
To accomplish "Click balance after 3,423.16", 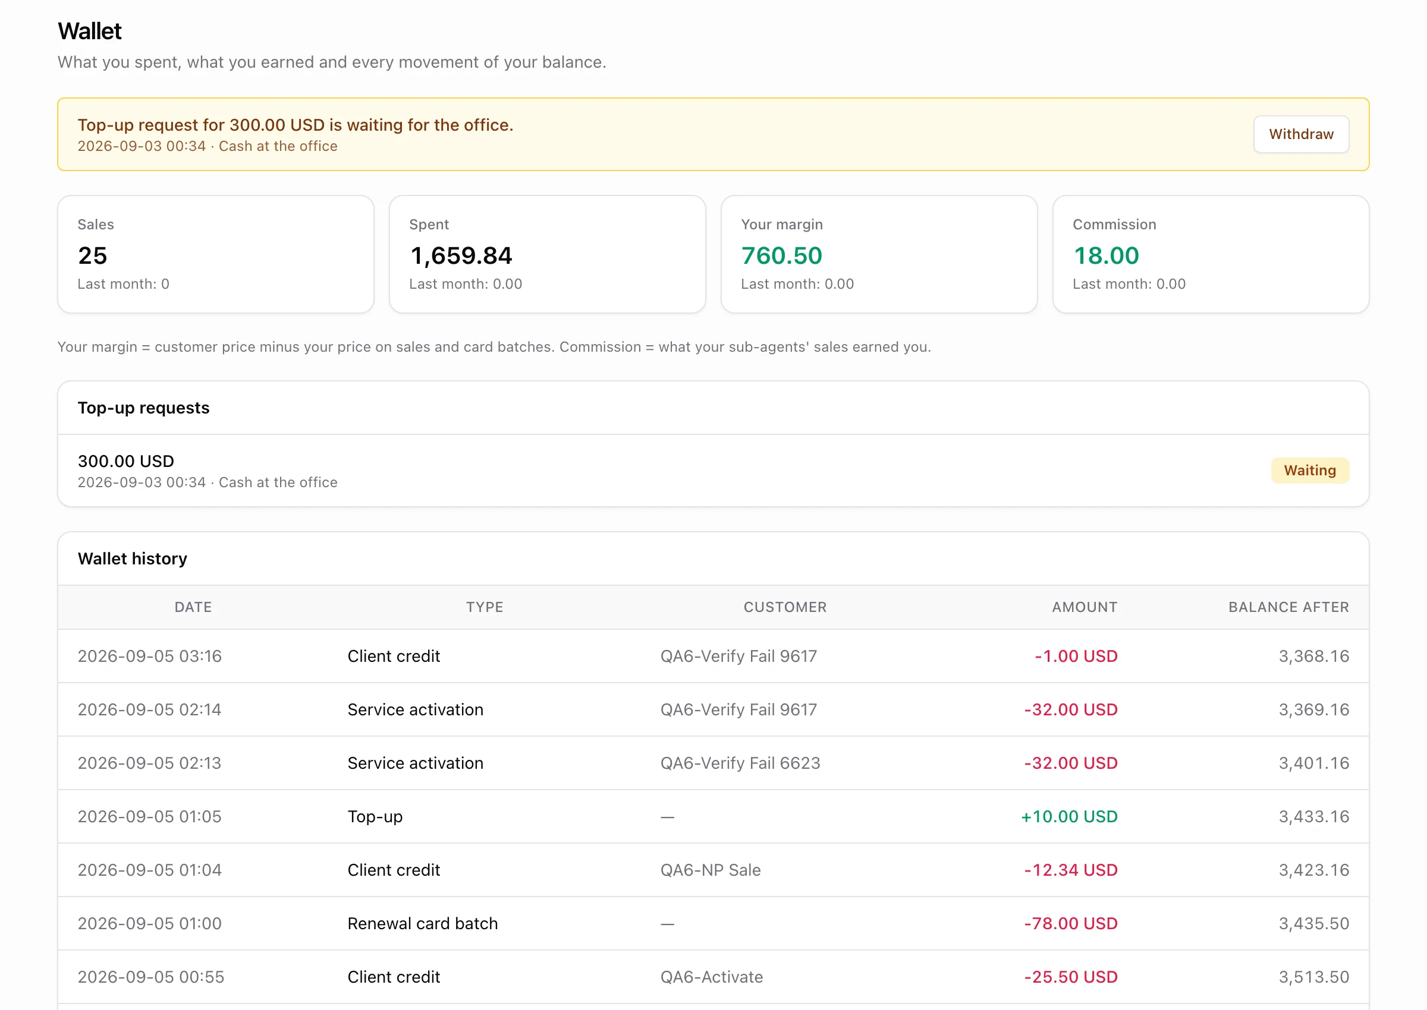I will (1314, 870).
